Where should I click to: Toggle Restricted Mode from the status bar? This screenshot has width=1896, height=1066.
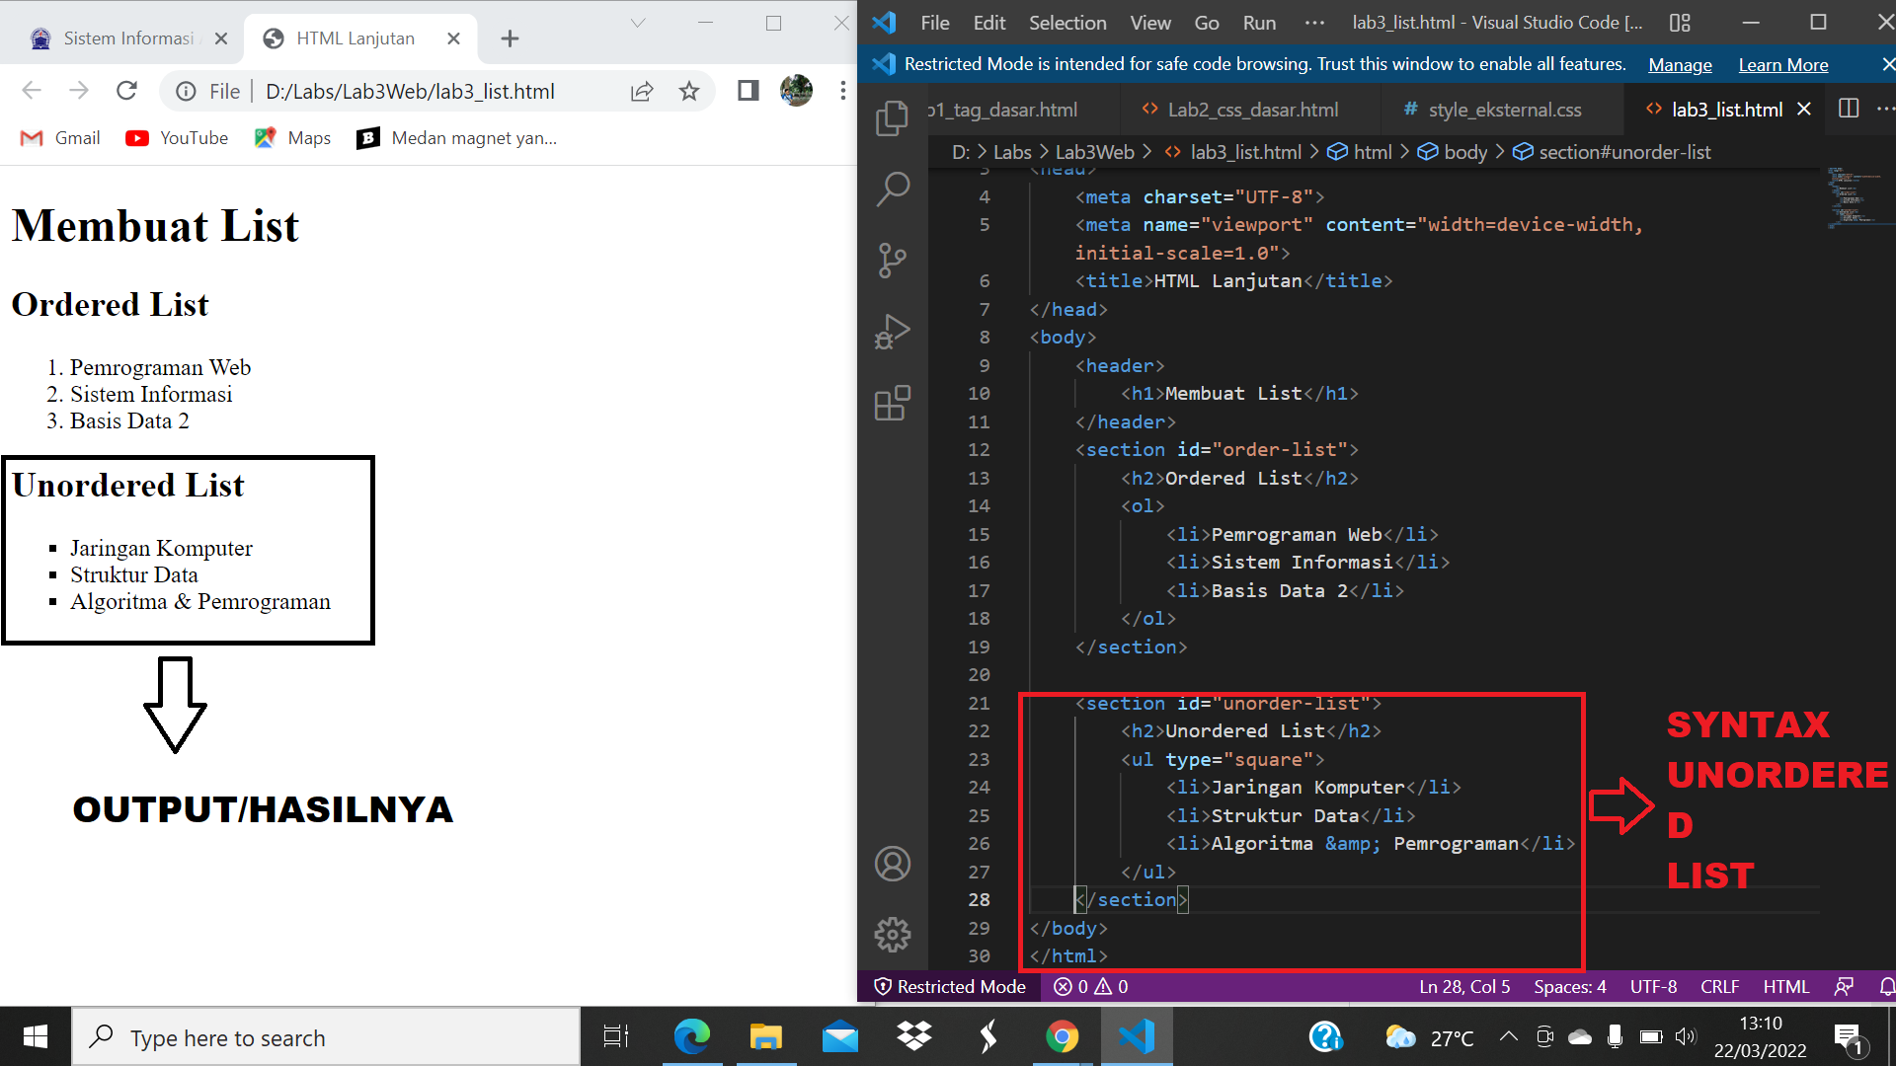pyautogui.click(x=951, y=986)
